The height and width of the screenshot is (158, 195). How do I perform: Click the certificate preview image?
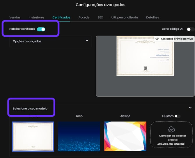(145, 56)
